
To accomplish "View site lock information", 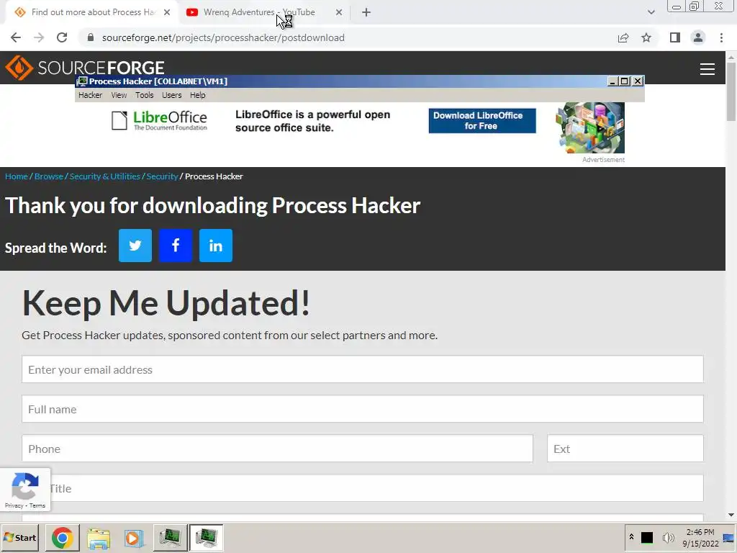I will [x=91, y=37].
